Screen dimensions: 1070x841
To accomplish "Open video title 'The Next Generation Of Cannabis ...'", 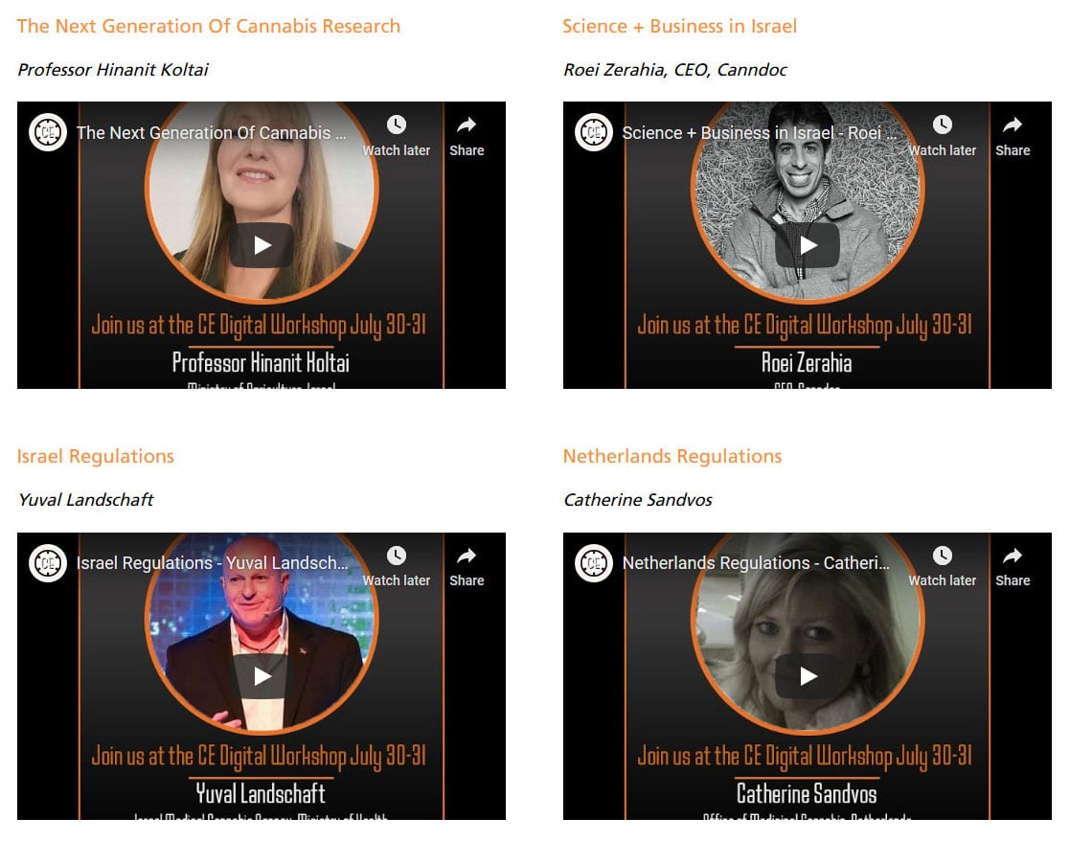I will click(x=212, y=133).
